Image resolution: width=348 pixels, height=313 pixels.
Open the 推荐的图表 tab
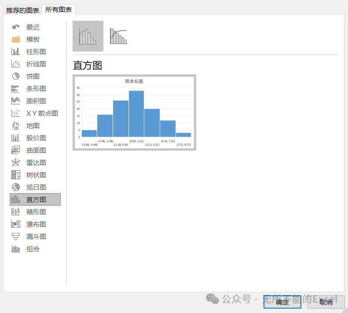22,10
